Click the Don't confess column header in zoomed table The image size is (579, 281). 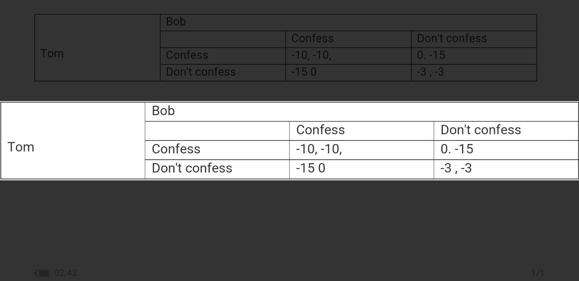[x=506, y=131]
